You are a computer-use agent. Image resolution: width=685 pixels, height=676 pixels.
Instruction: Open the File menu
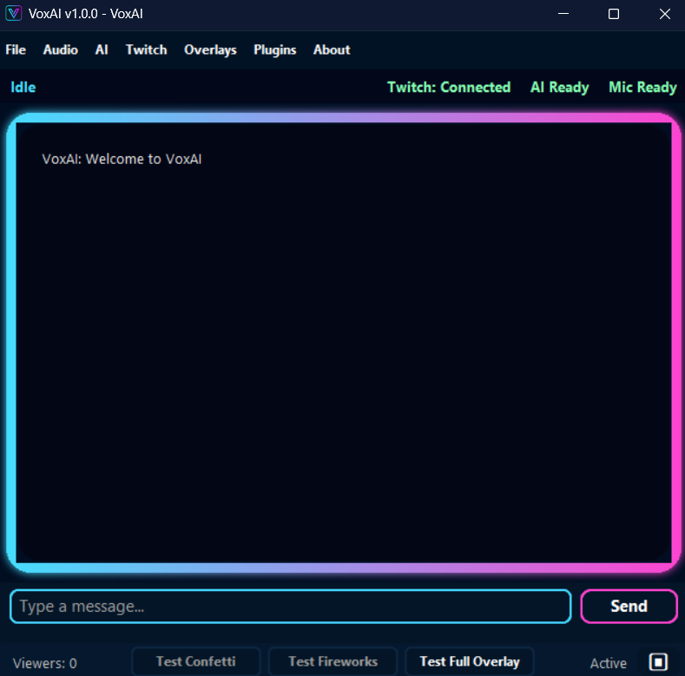pos(16,49)
